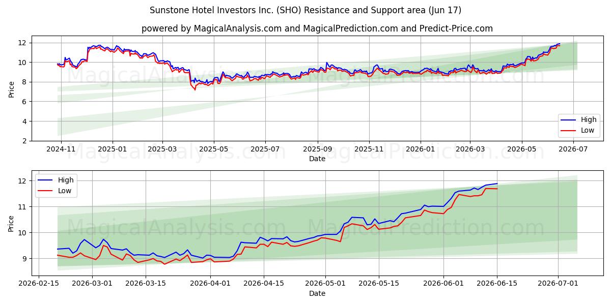Click the 2026-04-01 date tick label

(x=210, y=284)
